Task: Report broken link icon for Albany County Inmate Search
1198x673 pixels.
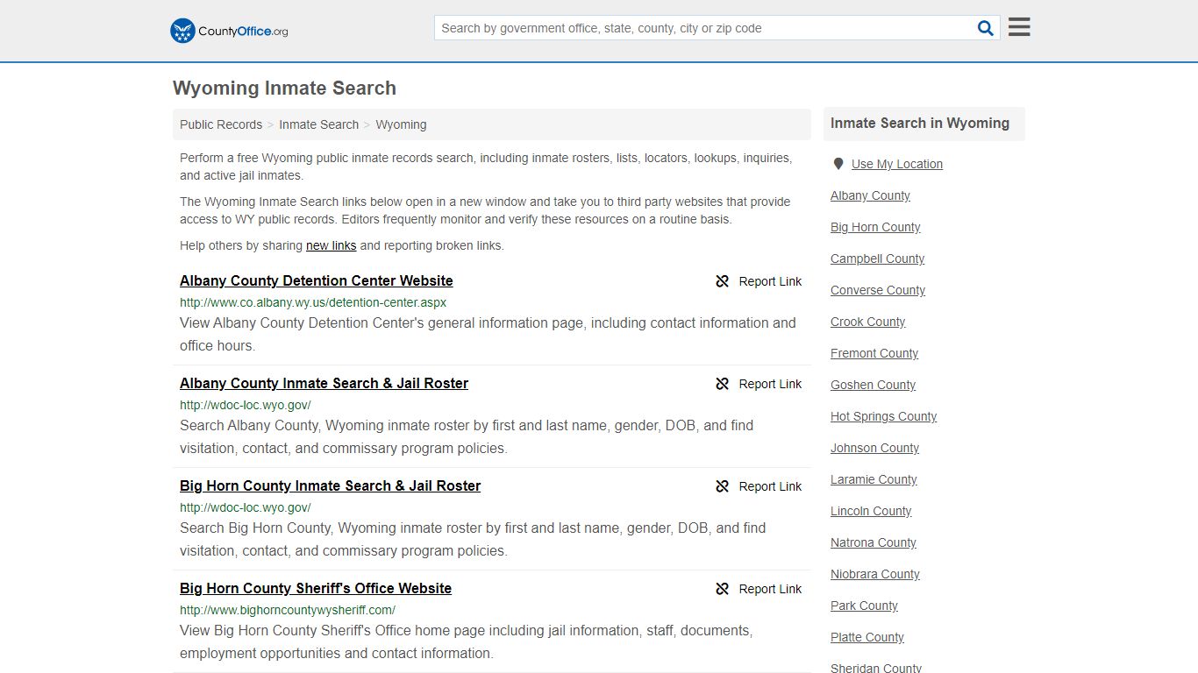Action: (x=723, y=384)
